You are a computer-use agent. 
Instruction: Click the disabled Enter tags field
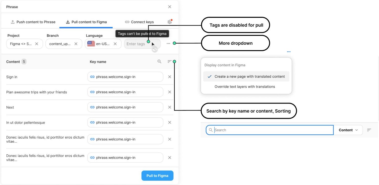coord(142,44)
